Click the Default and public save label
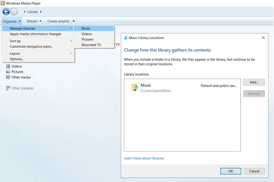Screen dimensions: 274x182 pos(218,86)
